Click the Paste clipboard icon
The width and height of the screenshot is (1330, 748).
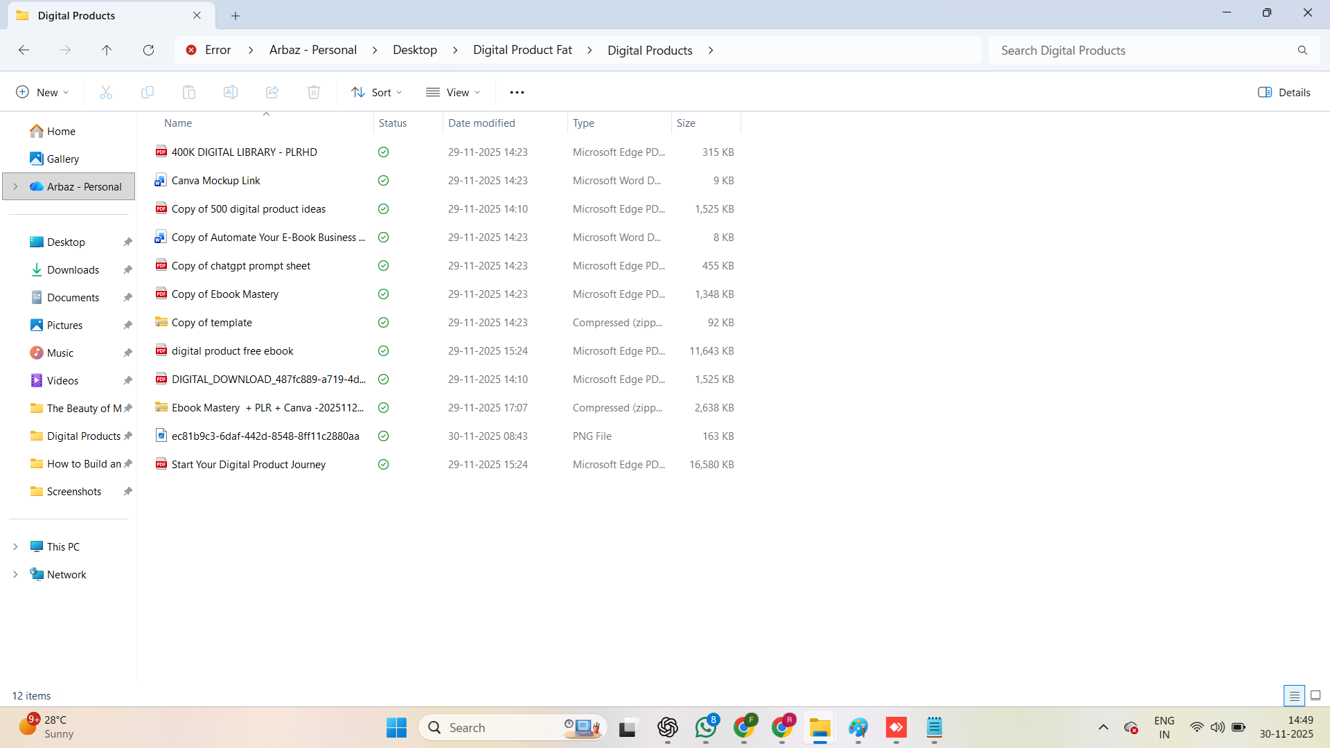click(x=189, y=92)
